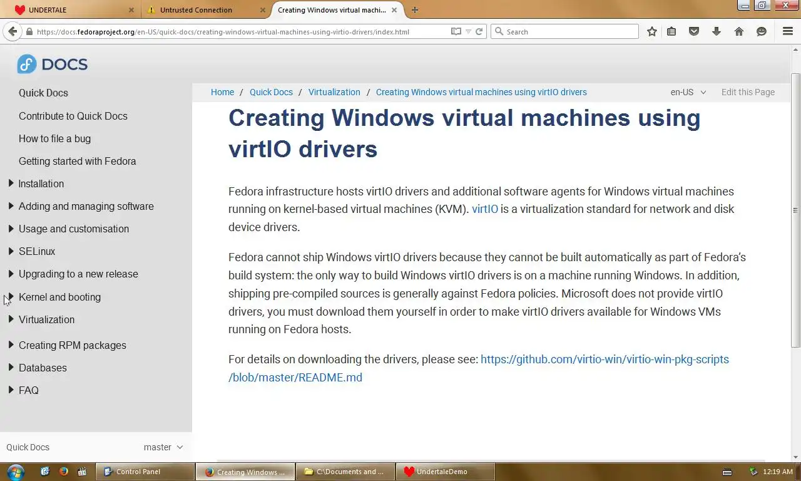The height and width of the screenshot is (481, 801).
Task: Click the Quick Docs breadcrumb link
Action: coord(271,92)
